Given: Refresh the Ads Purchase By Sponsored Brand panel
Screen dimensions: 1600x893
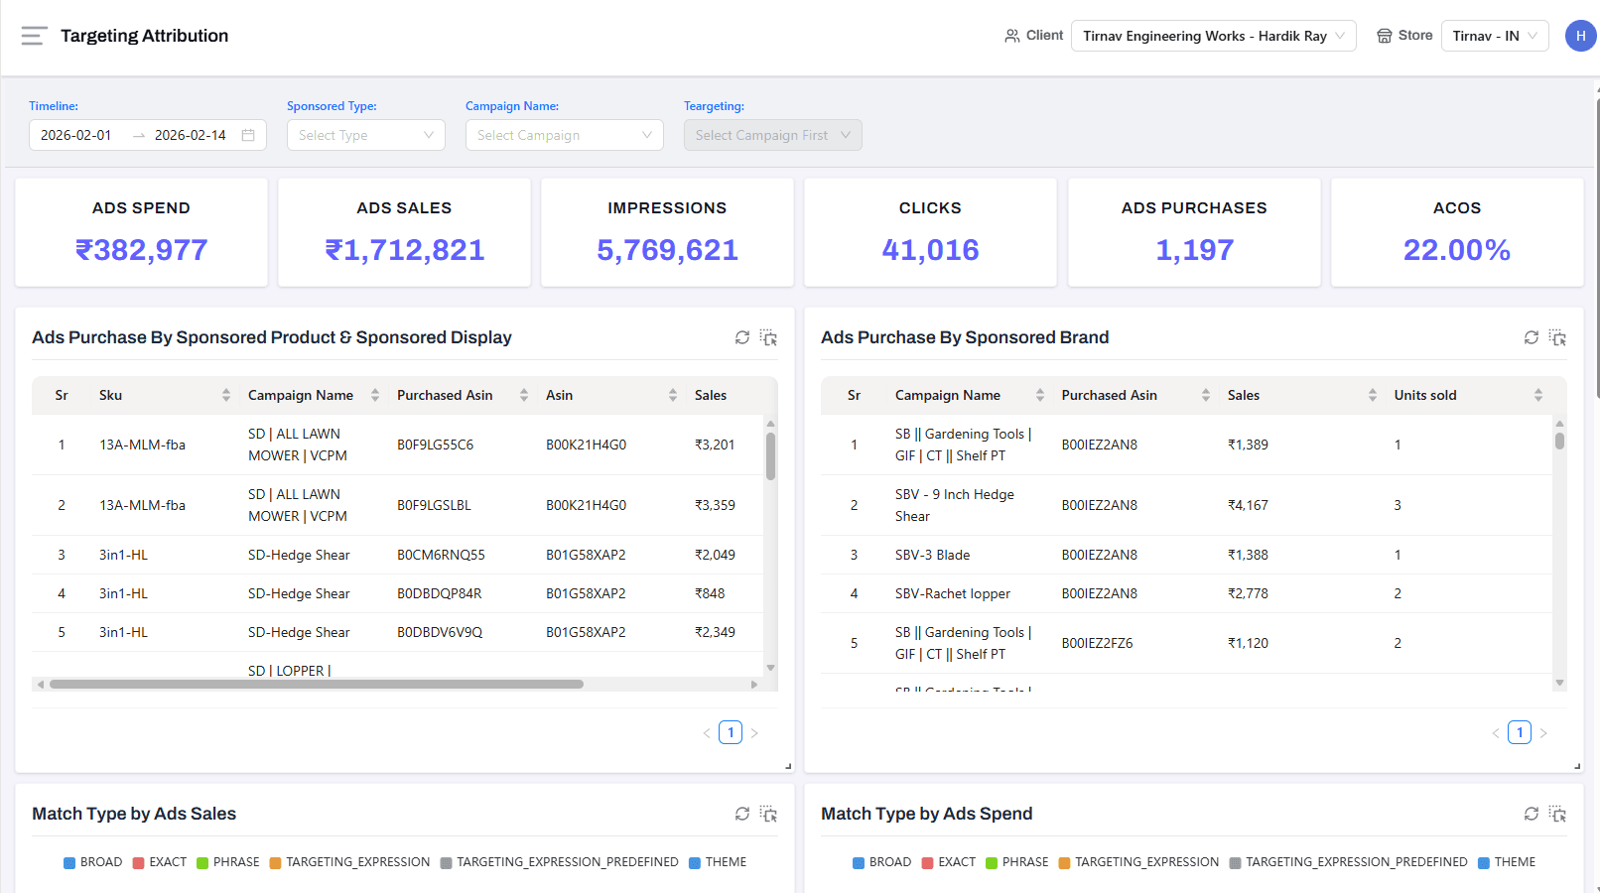Looking at the screenshot, I should 1531,337.
